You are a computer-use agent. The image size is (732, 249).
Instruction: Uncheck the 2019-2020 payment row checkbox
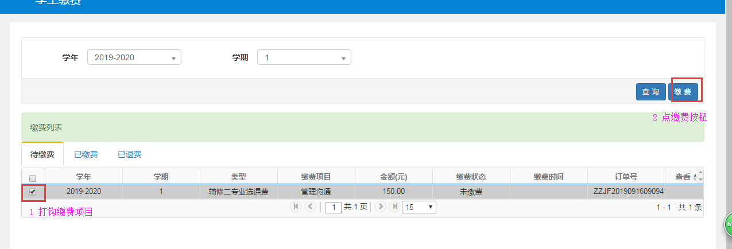point(33,191)
